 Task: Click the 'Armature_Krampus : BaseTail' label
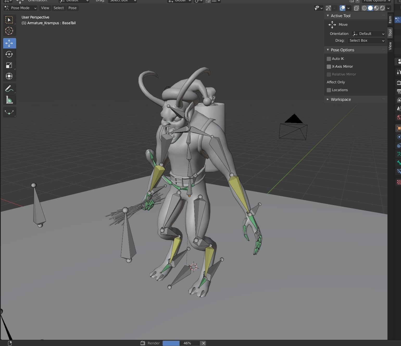(x=51, y=23)
